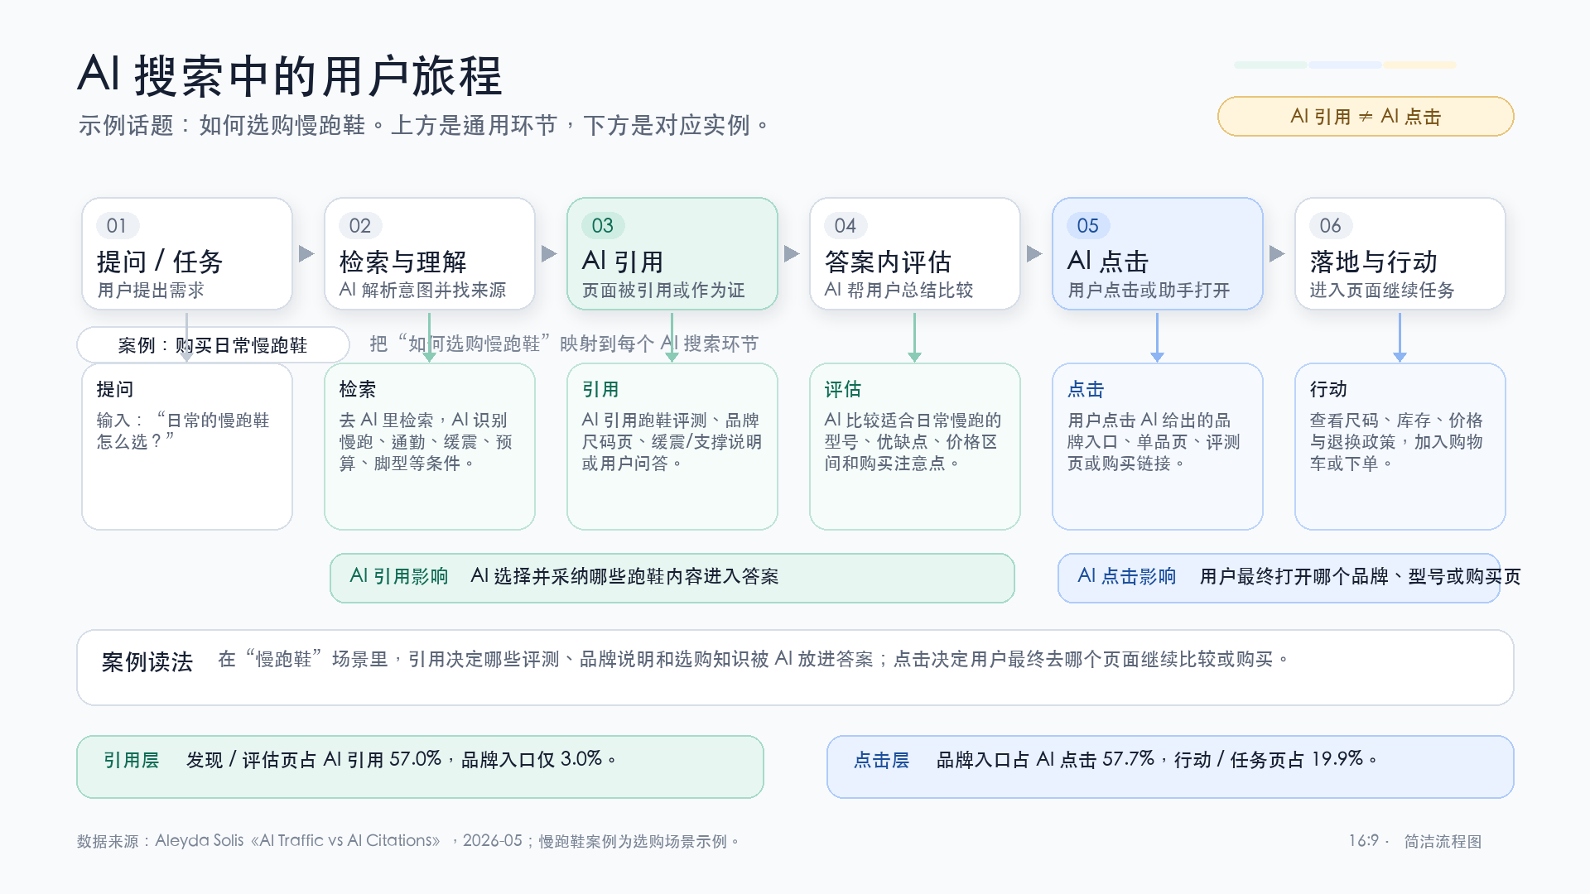Click the title "AI 搜索中的用户旅程"
The image size is (1590, 894).
tap(290, 75)
